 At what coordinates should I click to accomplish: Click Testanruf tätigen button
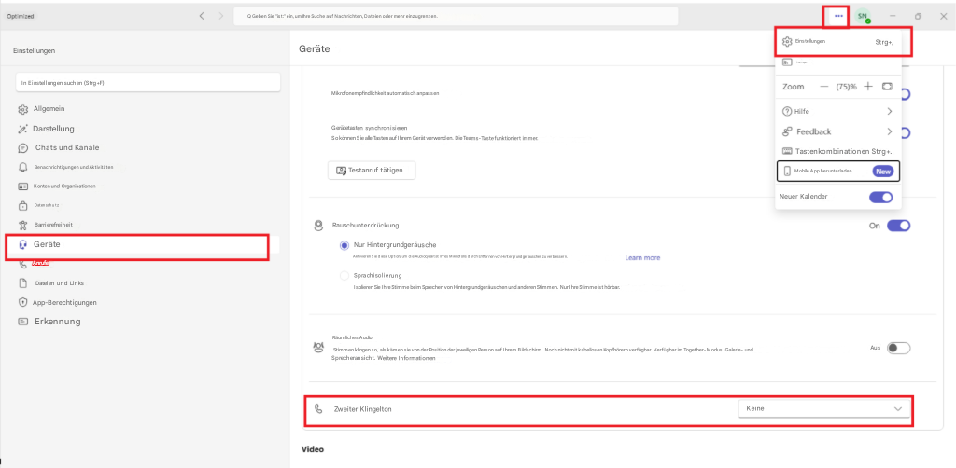[372, 171]
